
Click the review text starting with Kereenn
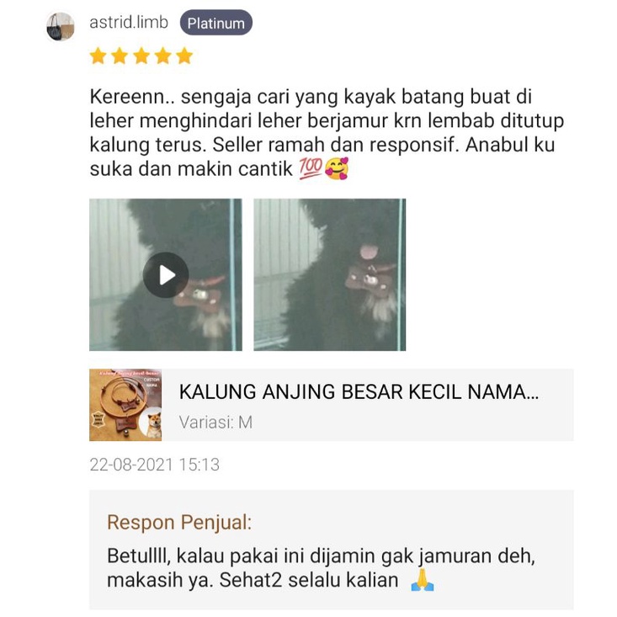coord(327,133)
